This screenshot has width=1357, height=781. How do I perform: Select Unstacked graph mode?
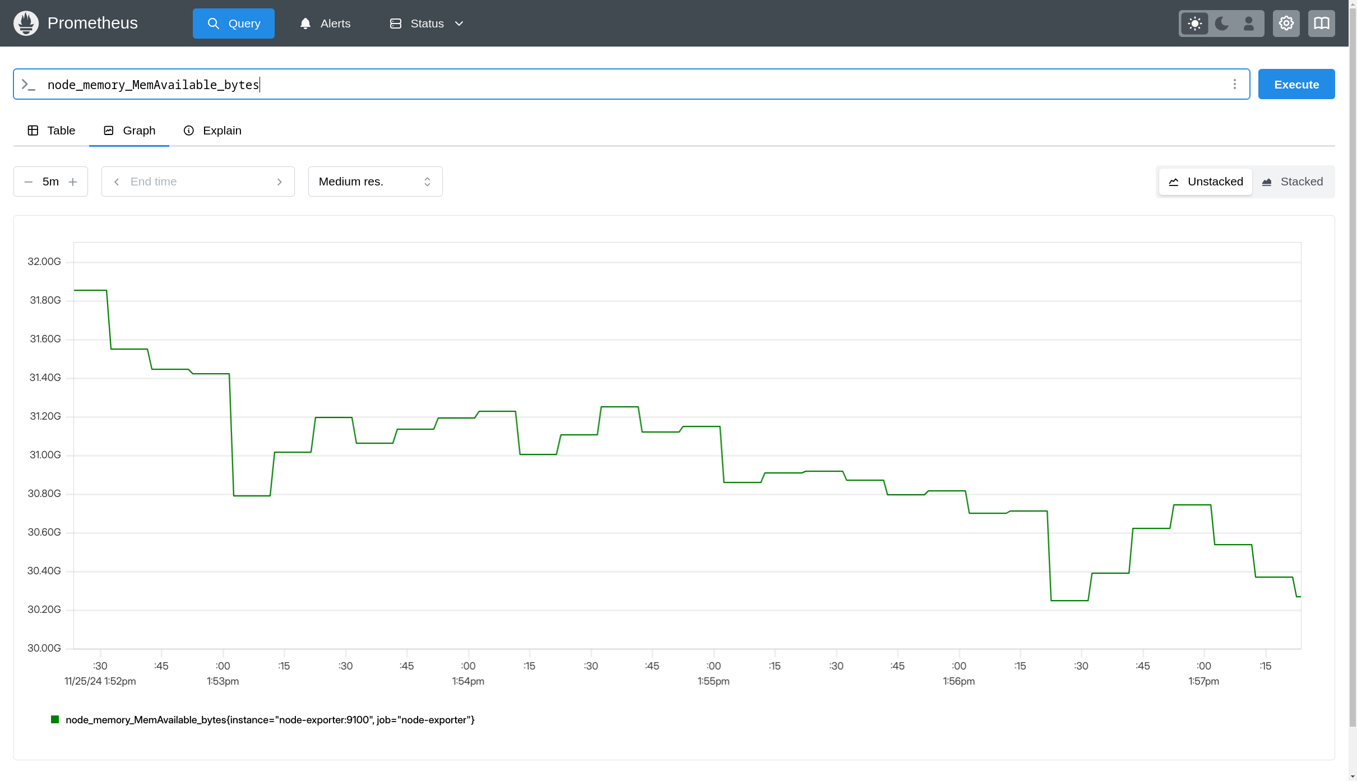[x=1205, y=182]
